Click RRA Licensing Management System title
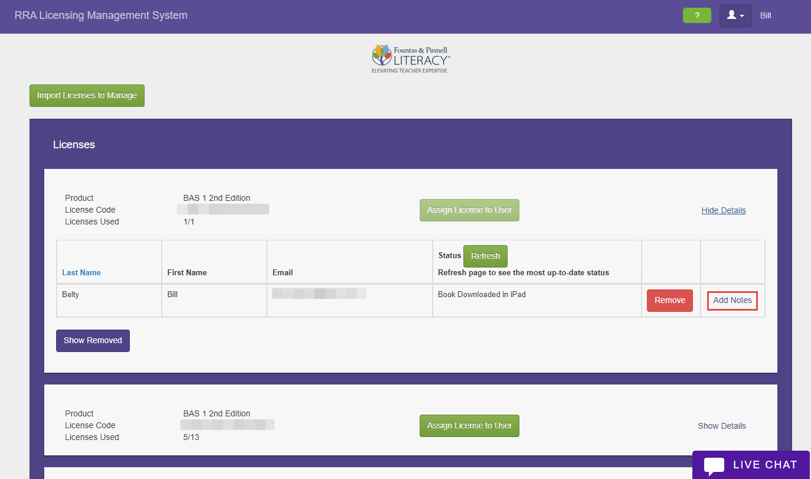The height and width of the screenshot is (479, 811). click(101, 15)
